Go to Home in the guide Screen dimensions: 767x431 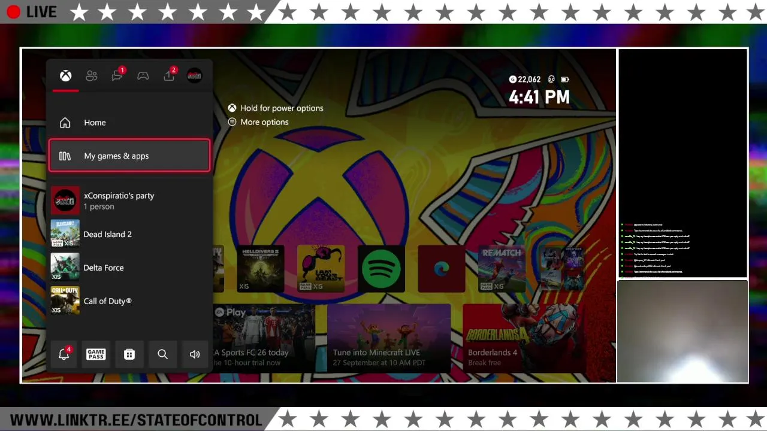(129, 123)
